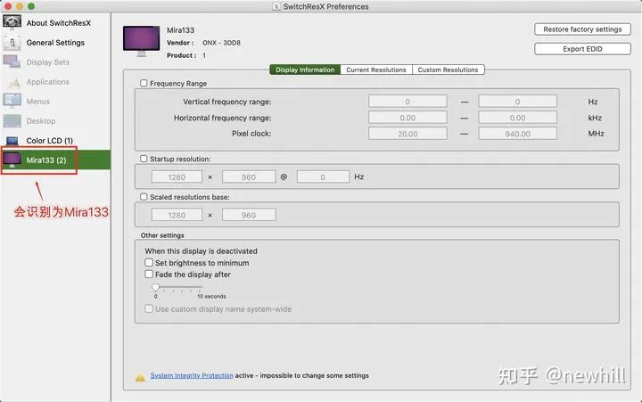
Task: Click the Export EDID button
Action: (583, 49)
